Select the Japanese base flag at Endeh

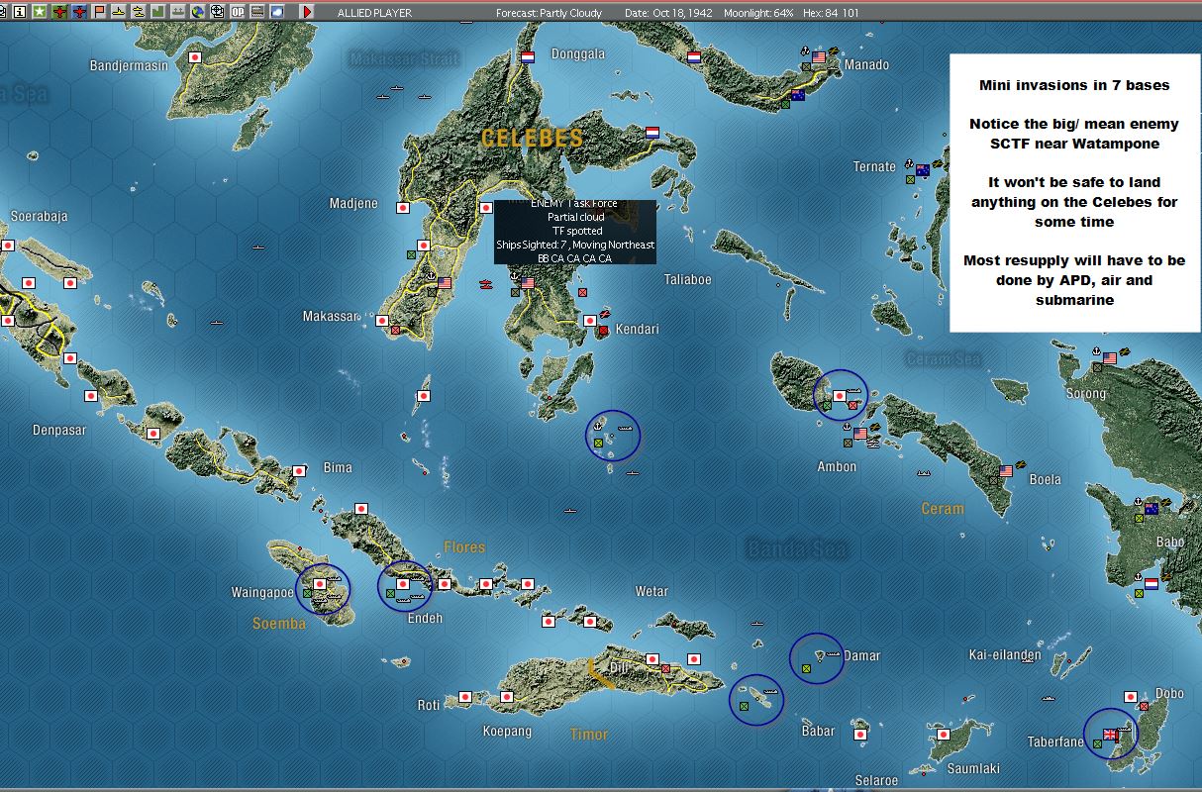click(403, 584)
